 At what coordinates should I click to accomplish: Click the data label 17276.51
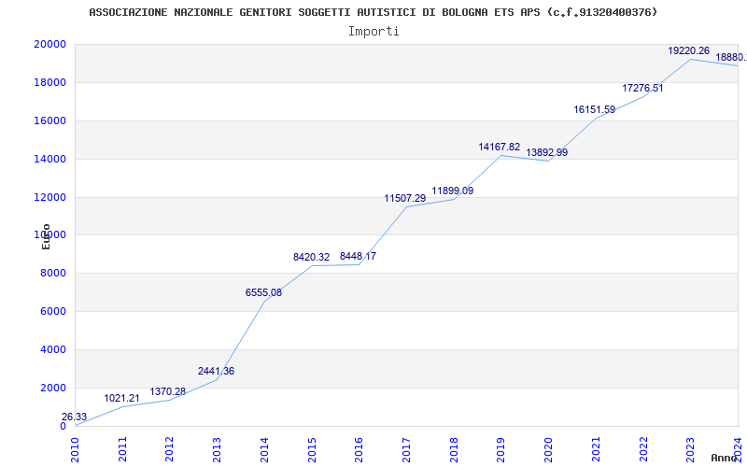coord(642,88)
